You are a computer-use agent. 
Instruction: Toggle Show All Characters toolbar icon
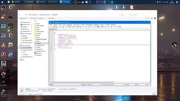tap(95, 27)
